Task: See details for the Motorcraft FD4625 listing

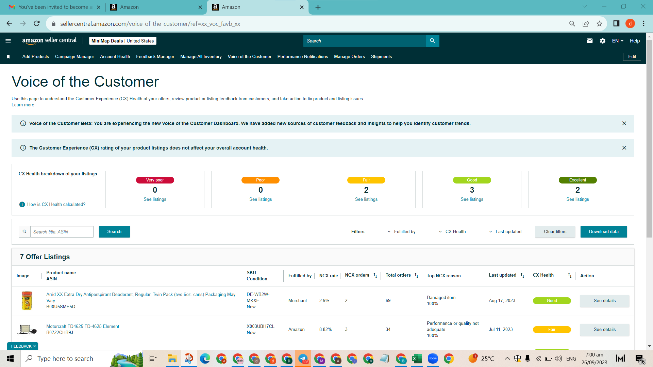Action: 605,330
